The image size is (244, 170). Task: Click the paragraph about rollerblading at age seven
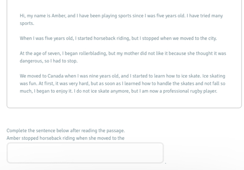tap(123, 57)
